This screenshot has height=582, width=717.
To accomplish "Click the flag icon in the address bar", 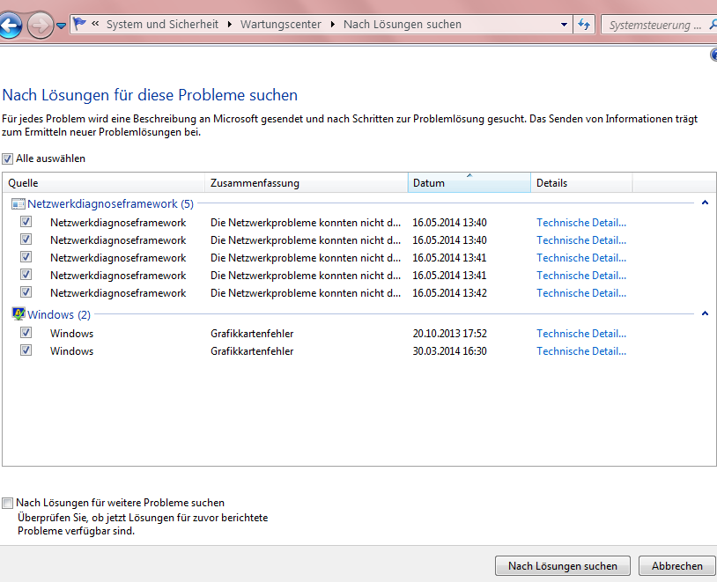I will pos(79,24).
